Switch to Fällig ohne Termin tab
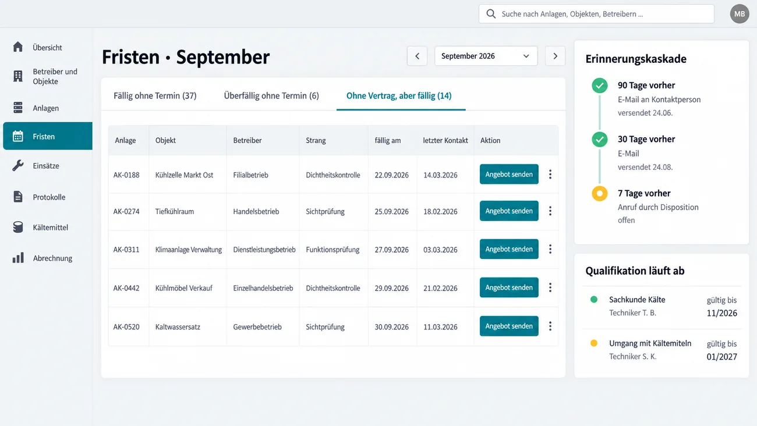 click(155, 95)
